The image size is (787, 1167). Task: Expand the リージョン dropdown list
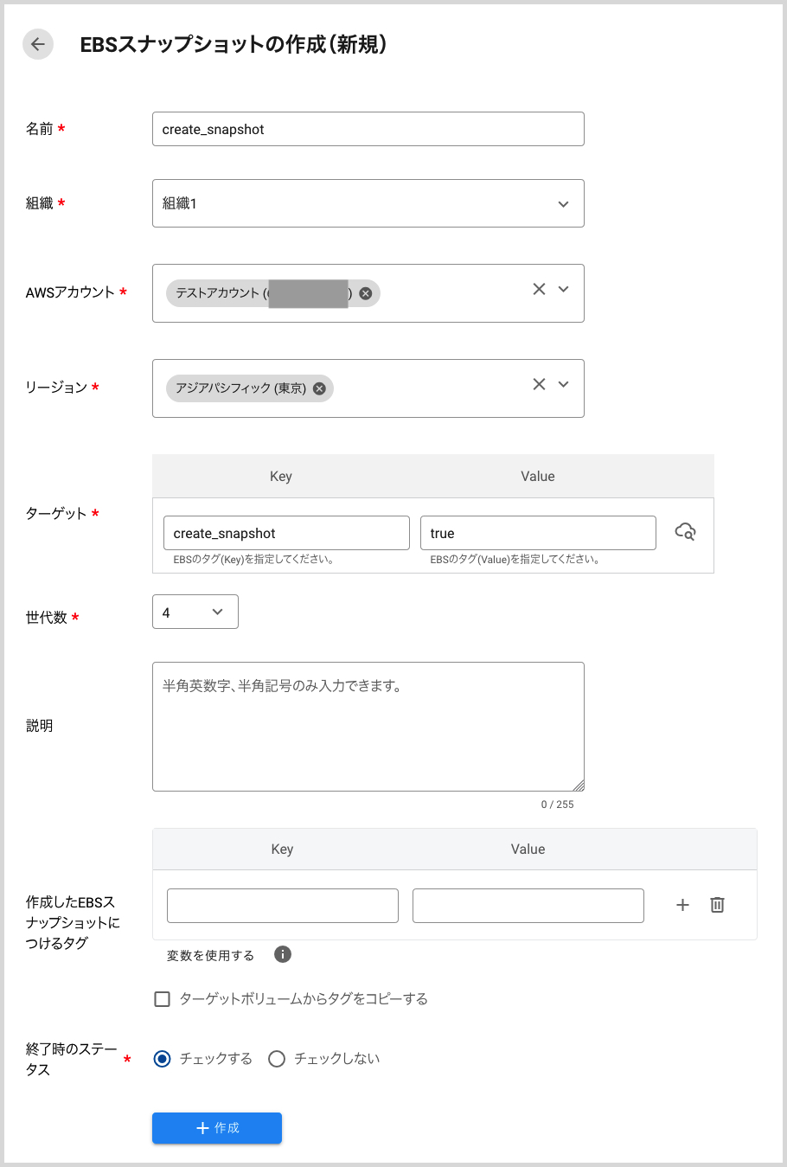[x=564, y=384]
